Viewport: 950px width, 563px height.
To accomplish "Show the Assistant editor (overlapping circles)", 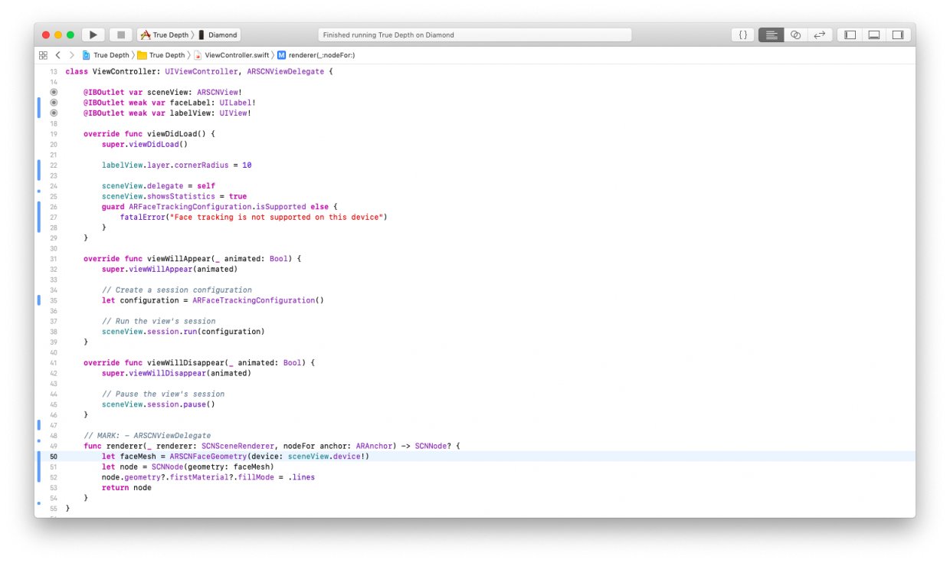I will point(795,35).
